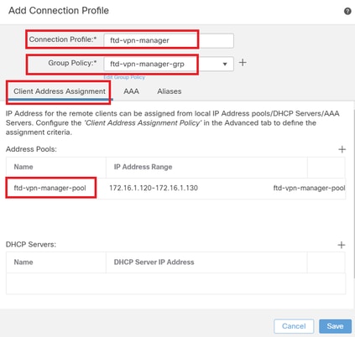Add a DHCP server with plus icon
Screen dimensions: 355x337
tap(342, 245)
